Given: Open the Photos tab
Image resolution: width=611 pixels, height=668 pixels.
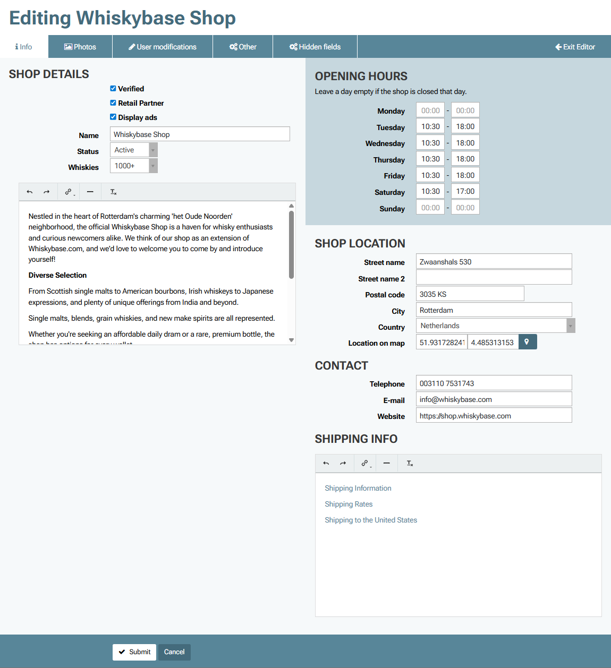Looking at the screenshot, I should tap(80, 47).
